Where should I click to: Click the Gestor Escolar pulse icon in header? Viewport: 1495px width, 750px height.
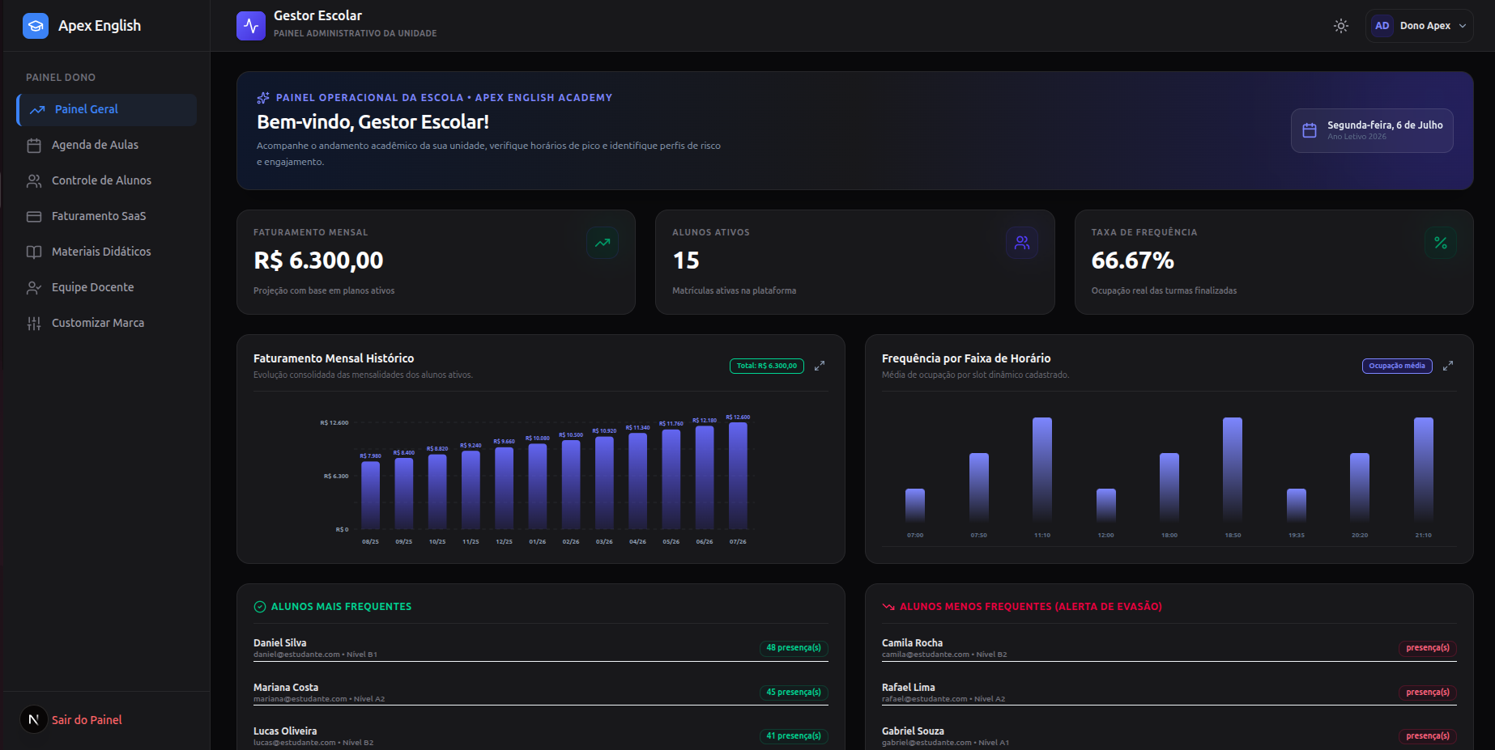coord(251,26)
